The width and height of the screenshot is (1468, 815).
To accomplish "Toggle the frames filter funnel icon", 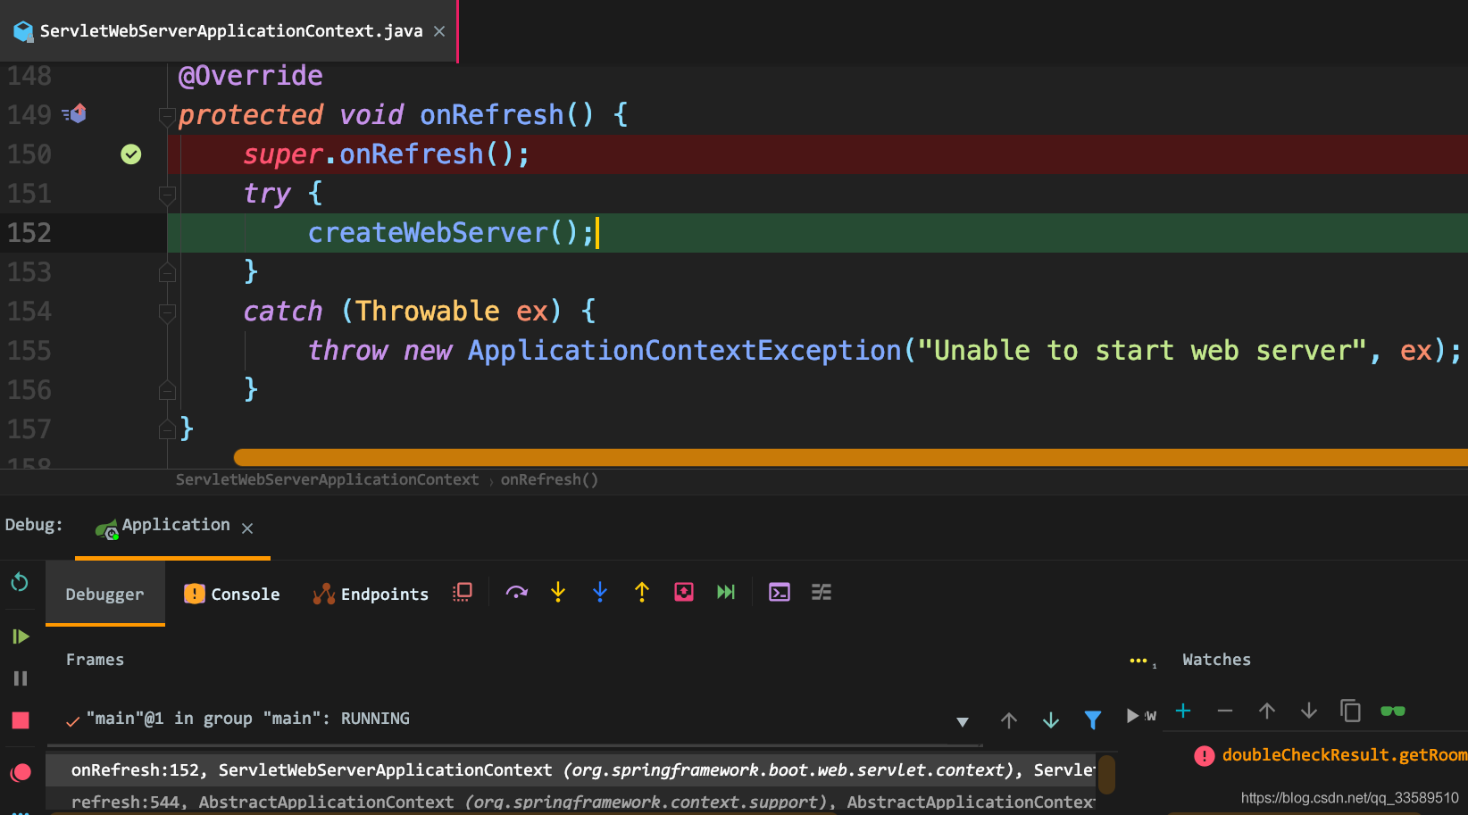I will [1092, 719].
